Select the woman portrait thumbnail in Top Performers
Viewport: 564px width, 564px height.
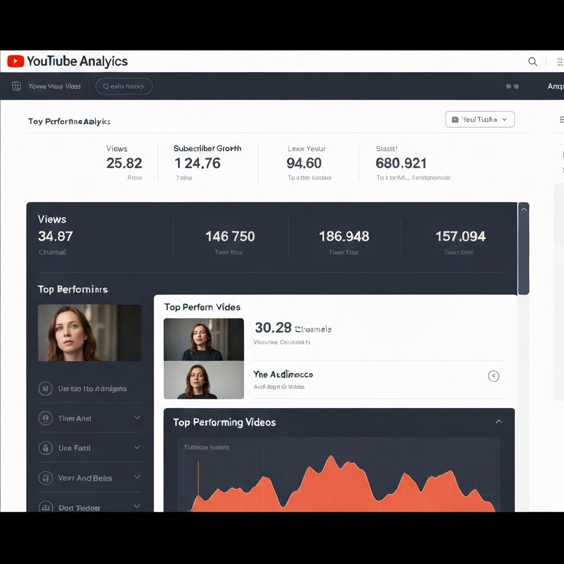89,333
